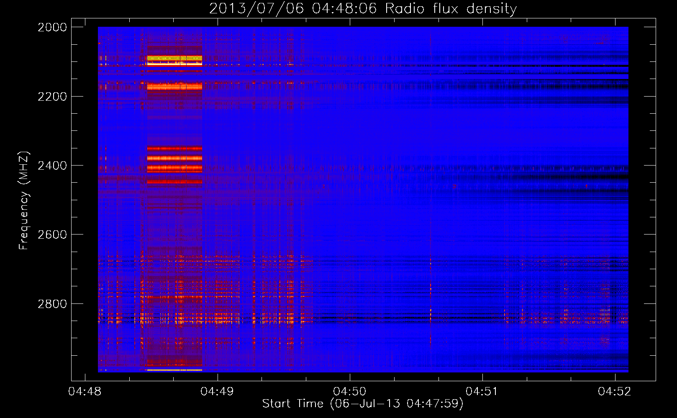Click the 04:52 time tick label
The width and height of the screenshot is (677, 418).
pyautogui.click(x=615, y=391)
